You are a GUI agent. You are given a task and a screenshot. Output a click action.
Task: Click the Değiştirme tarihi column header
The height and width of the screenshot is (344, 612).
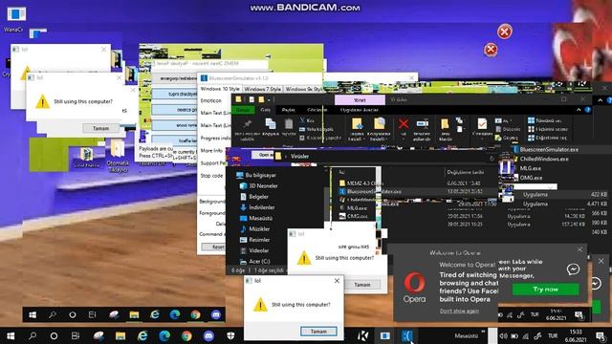(466, 172)
